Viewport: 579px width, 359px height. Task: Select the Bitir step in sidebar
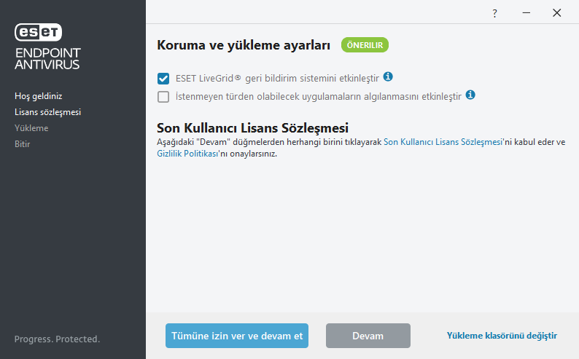(x=22, y=144)
